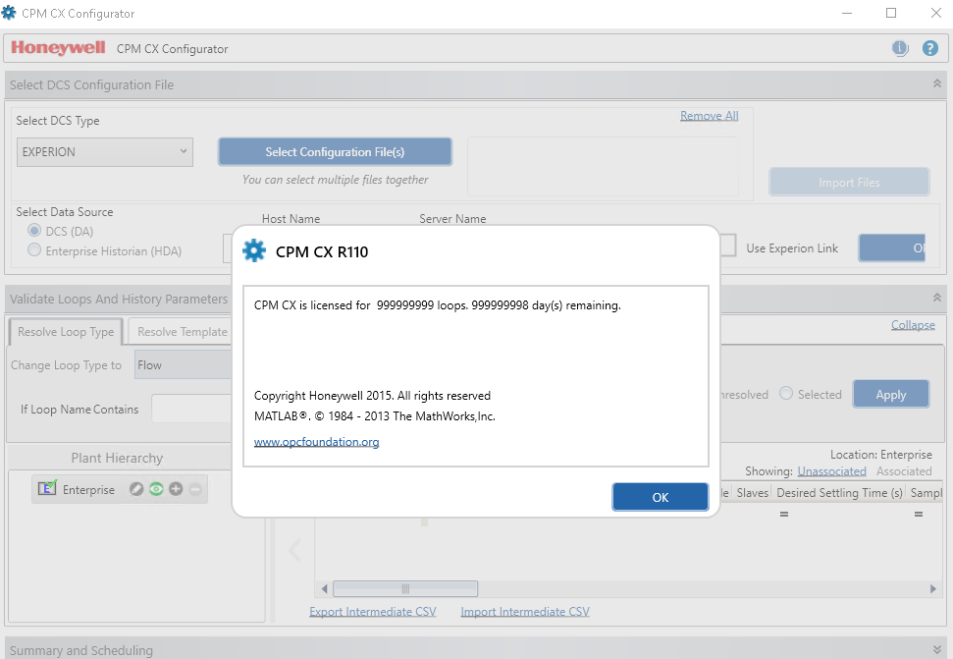Collapse the Select DCS Configuration File section
This screenshot has width=953, height=659.
click(x=937, y=83)
